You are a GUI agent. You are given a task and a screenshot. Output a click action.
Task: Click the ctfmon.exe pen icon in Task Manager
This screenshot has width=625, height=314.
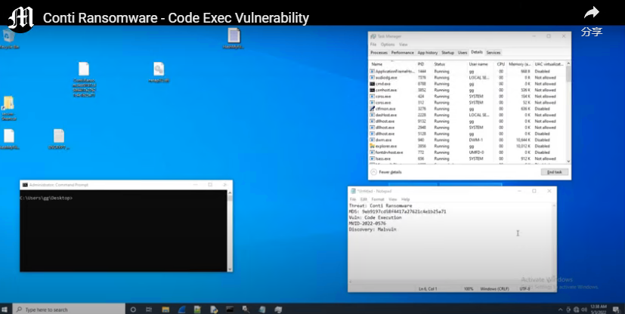(x=373, y=109)
